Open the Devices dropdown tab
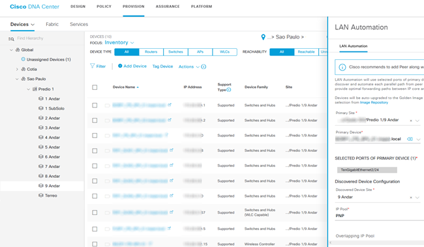 tap(22, 24)
